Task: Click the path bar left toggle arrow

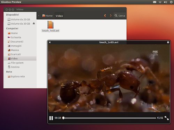Action: [39, 16]
